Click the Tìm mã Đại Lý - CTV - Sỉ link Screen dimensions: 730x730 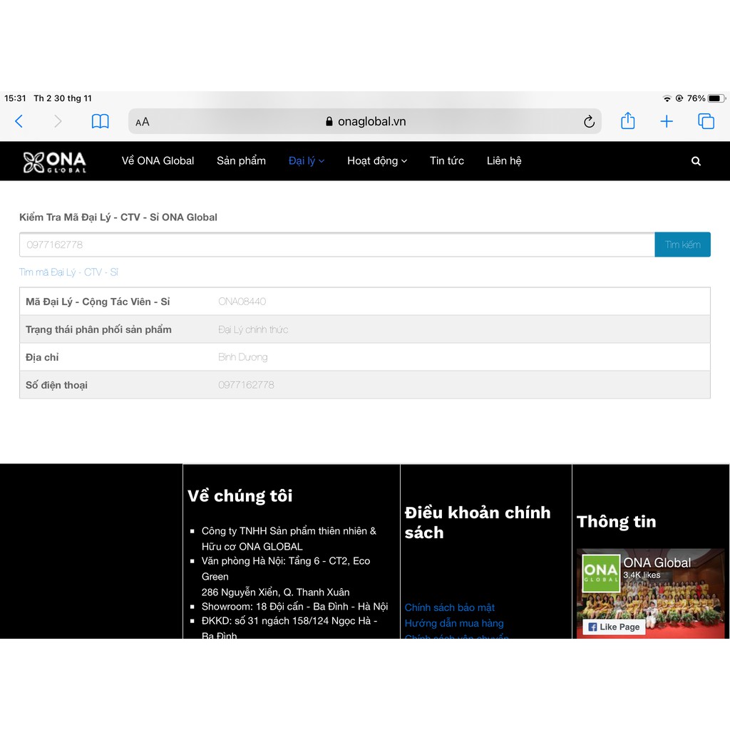[x=68, y=272]
